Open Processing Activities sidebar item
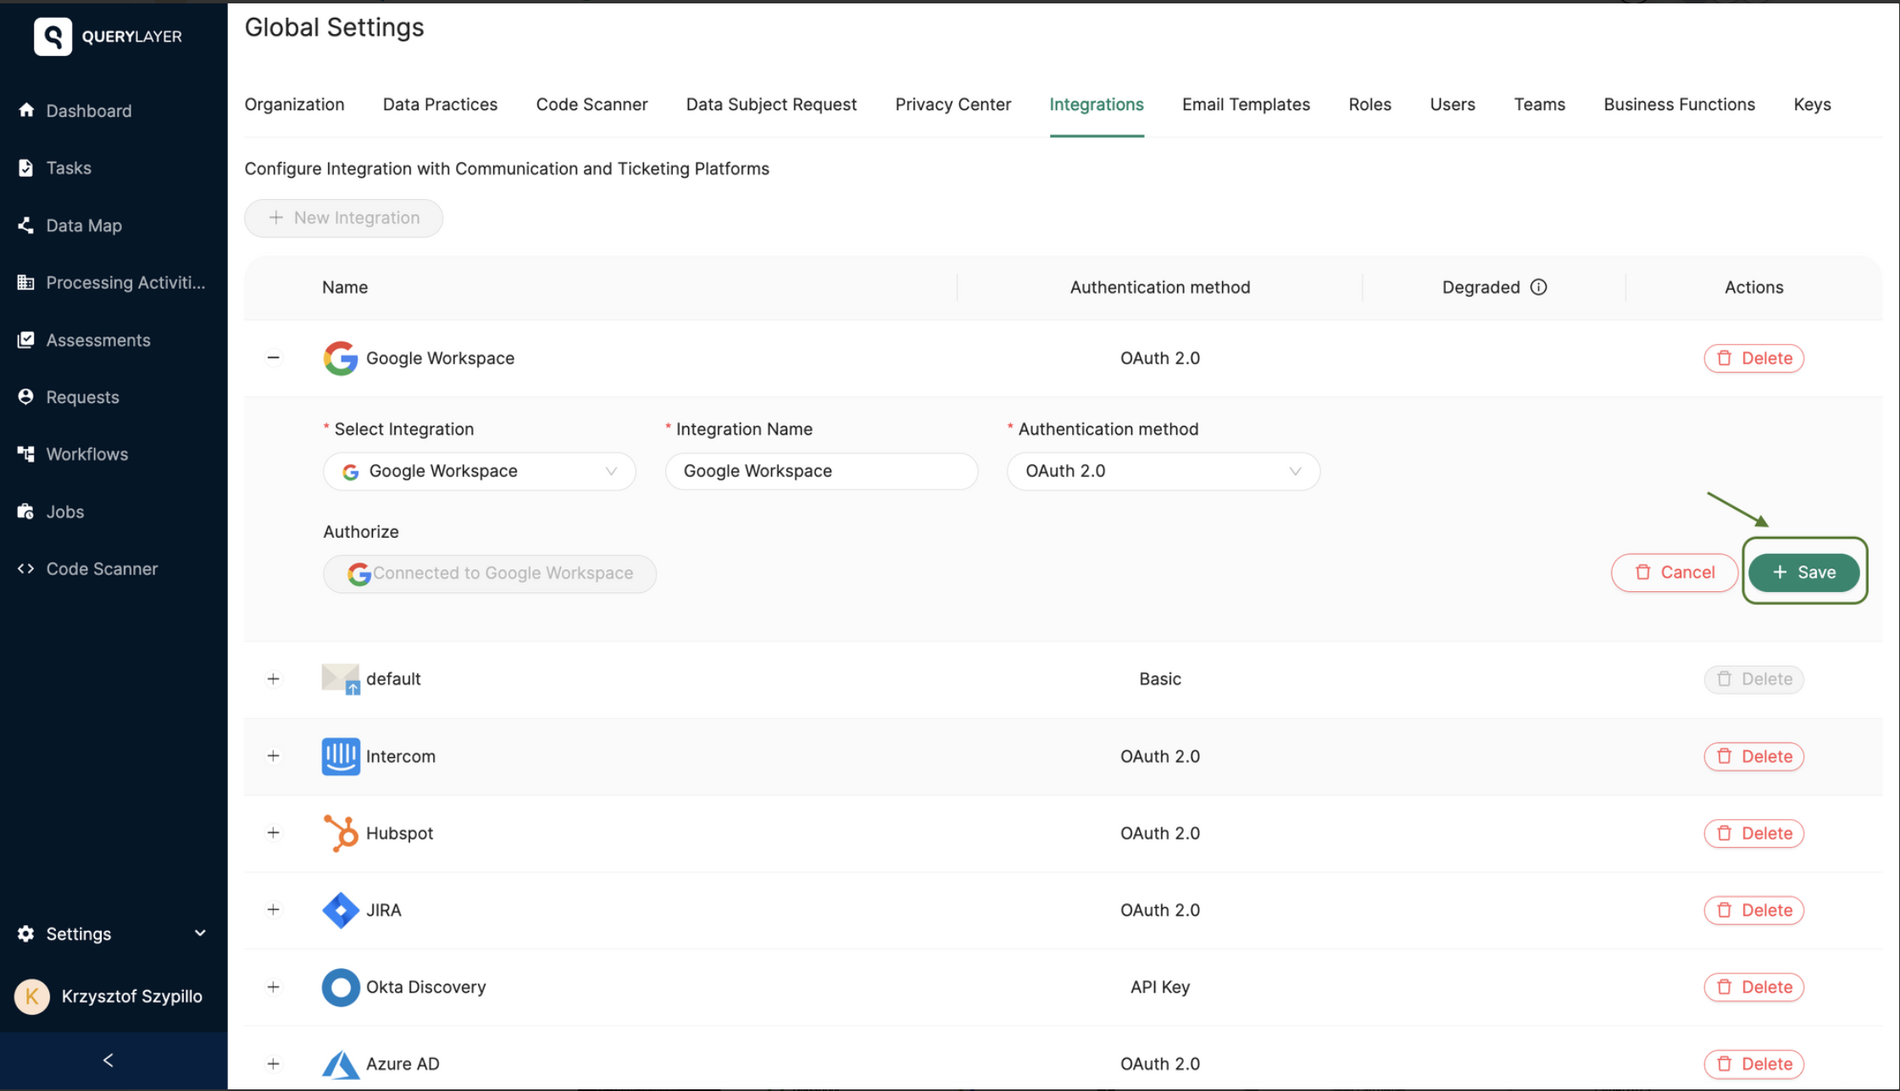The image size is (1900, 1091). click(125, 282)
